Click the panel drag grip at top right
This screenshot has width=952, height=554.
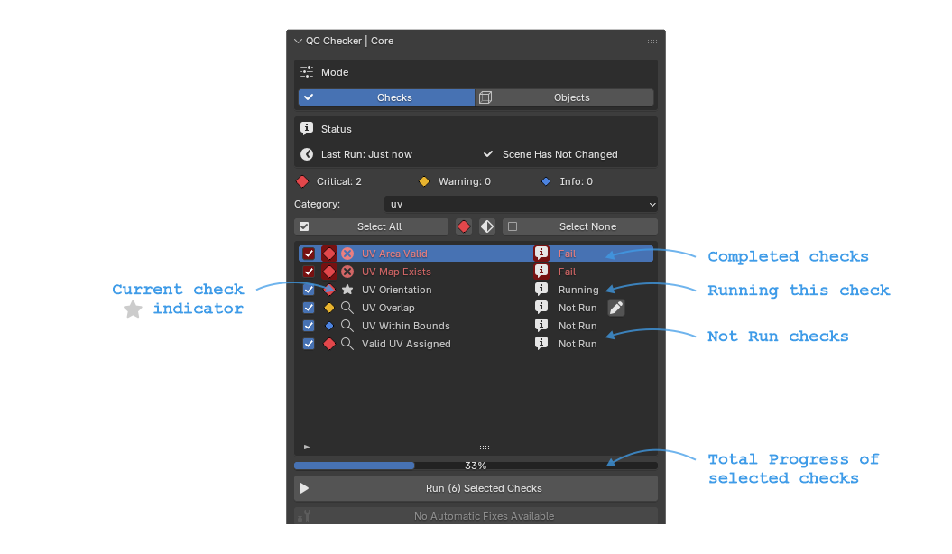tap(652, 42)
